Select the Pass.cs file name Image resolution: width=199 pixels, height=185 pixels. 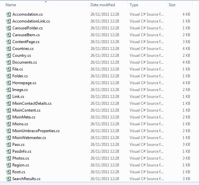coord(19,145)
